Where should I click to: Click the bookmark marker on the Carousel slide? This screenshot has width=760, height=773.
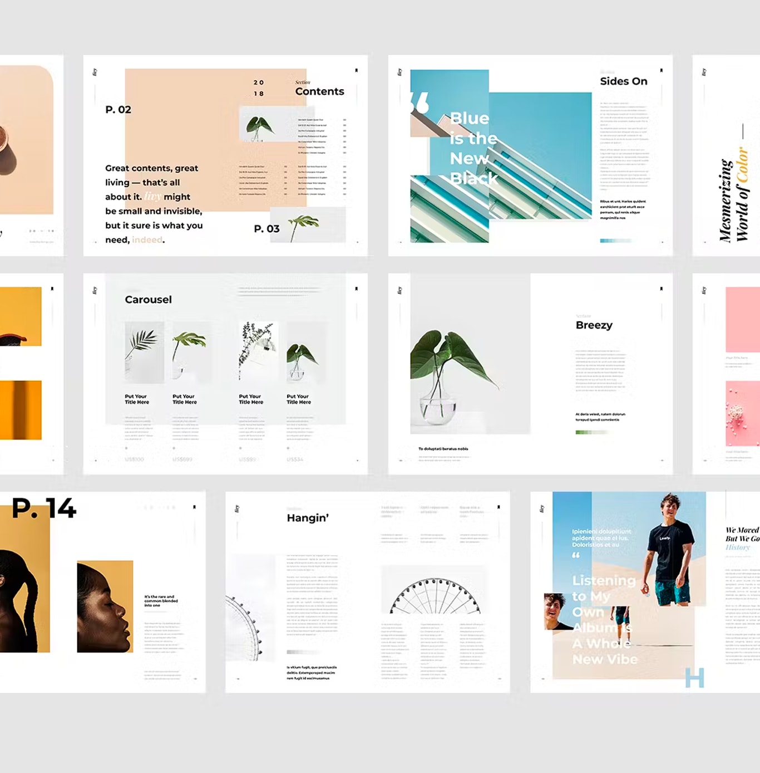coord(356,288)
